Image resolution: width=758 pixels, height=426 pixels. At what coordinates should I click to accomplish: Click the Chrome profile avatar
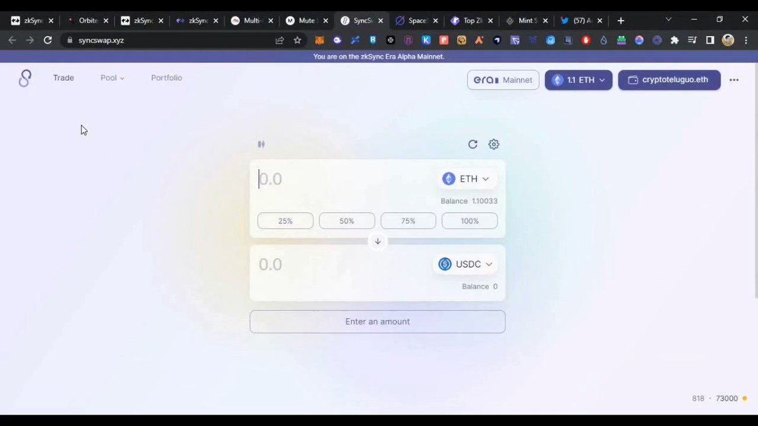click(x=728, y=40)
